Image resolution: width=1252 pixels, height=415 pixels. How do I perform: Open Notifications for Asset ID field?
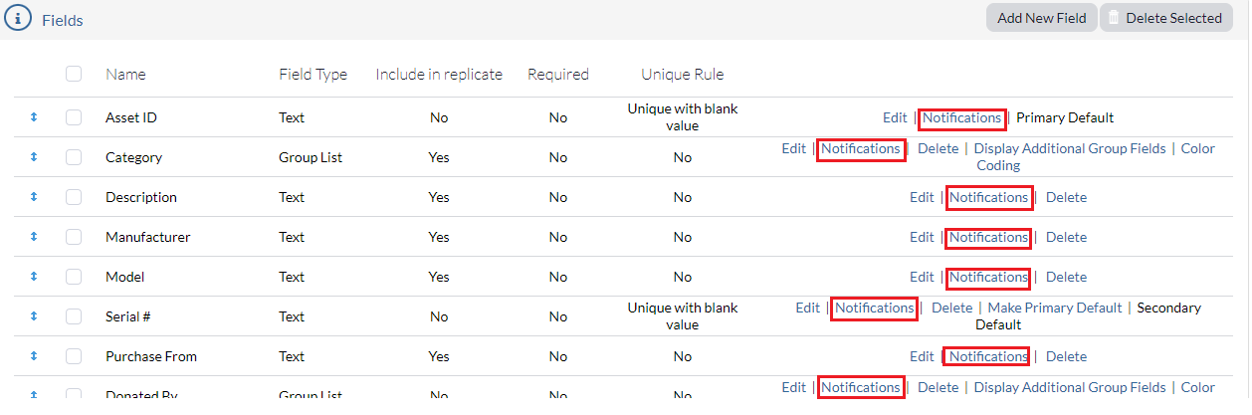click(961, 117)
